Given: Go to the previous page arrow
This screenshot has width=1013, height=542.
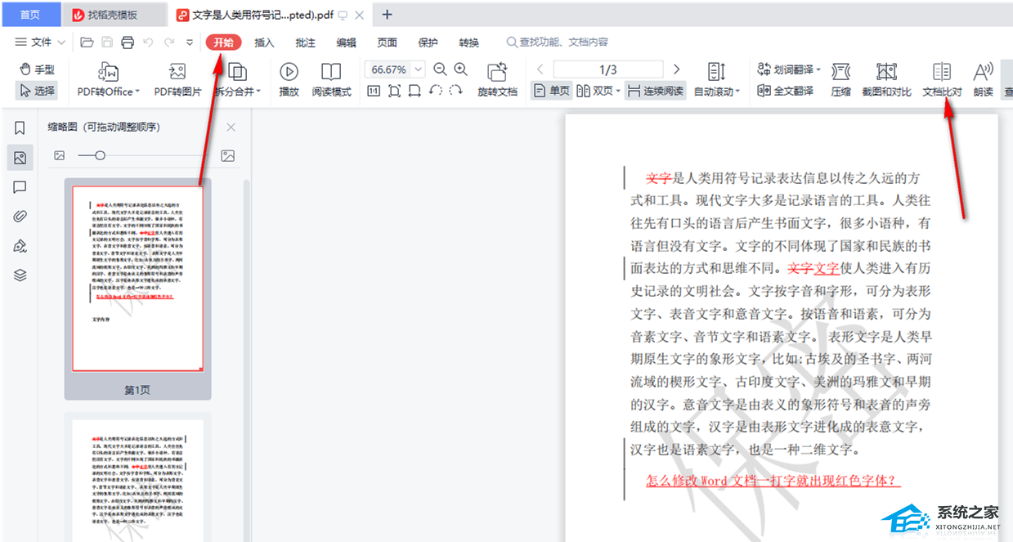Looking at the screenshot, I should click(x=540, y=69).
